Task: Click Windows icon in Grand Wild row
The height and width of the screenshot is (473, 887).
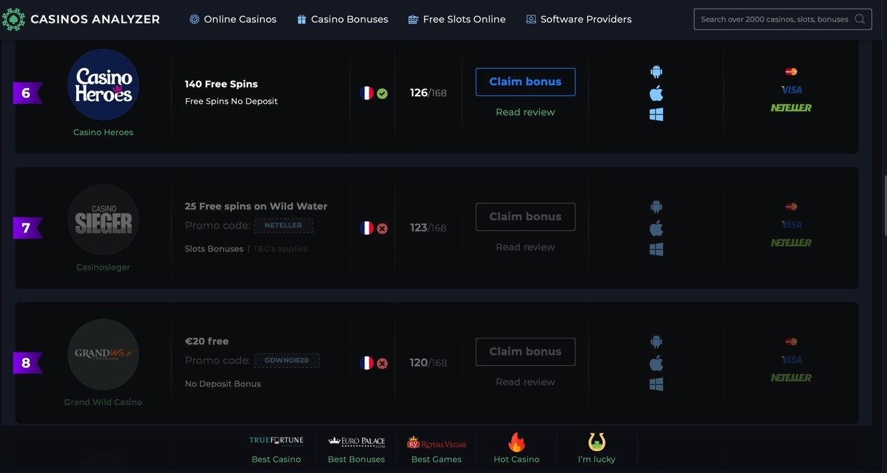Action: point(656,385)
